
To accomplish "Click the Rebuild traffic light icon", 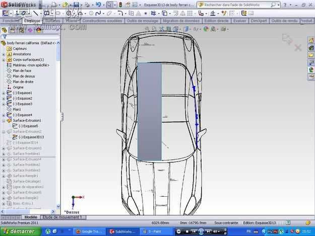I will click(121, 5).
